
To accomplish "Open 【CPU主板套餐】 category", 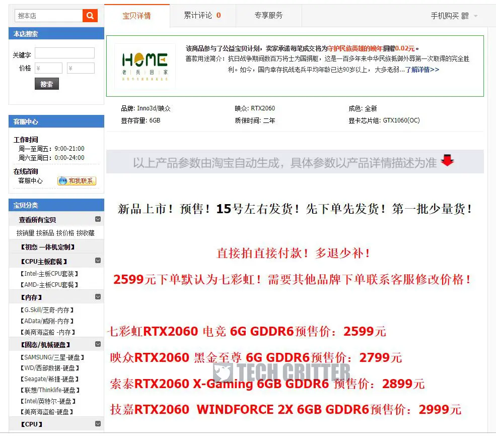I will 44,262.
